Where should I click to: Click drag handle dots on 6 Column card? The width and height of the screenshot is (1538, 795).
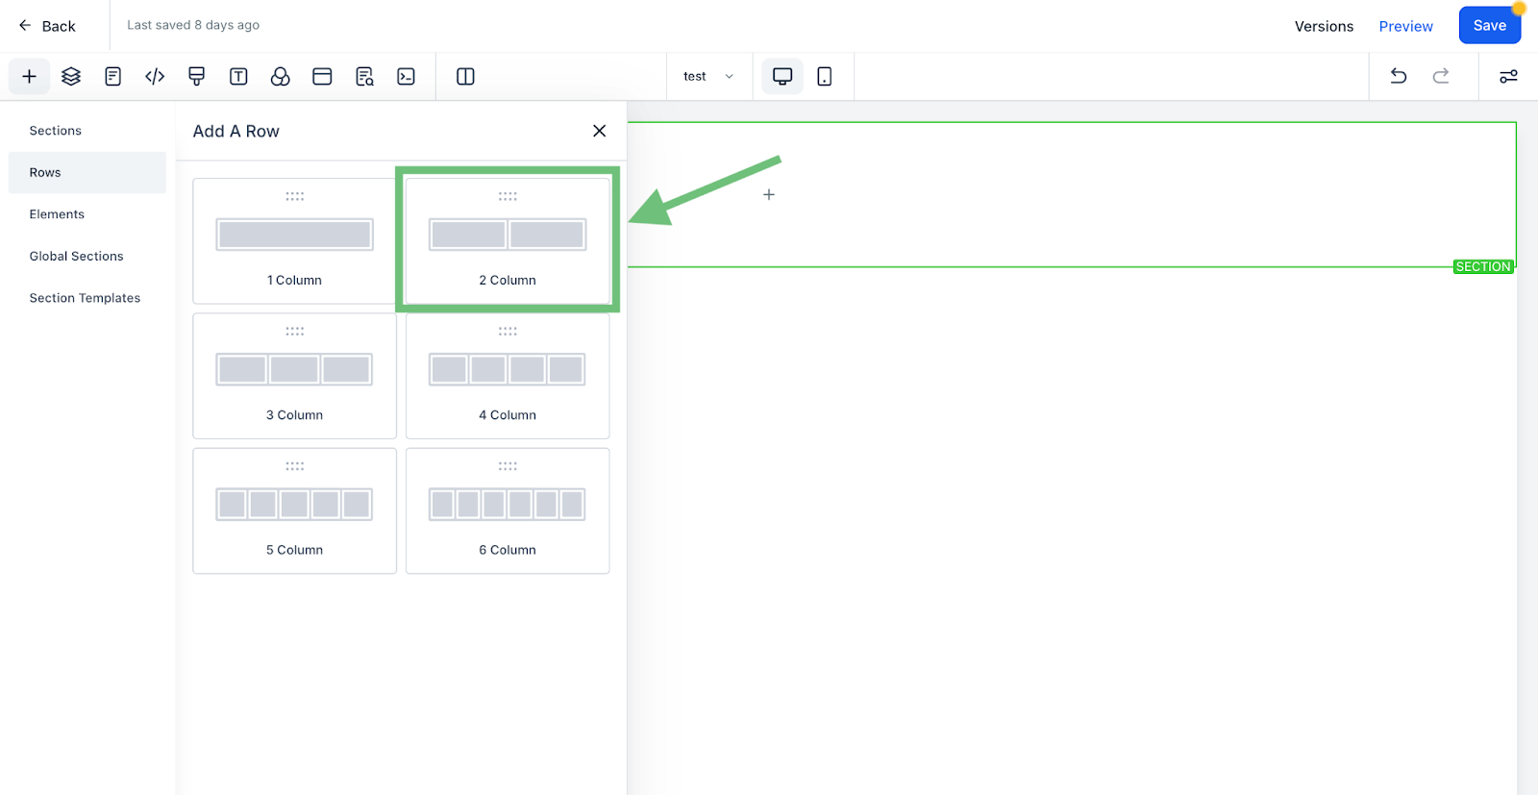point(508,466)
